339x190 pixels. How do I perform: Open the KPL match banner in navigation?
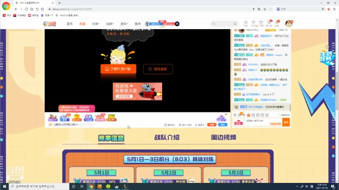pyautogui.click(x=162, y=24)
